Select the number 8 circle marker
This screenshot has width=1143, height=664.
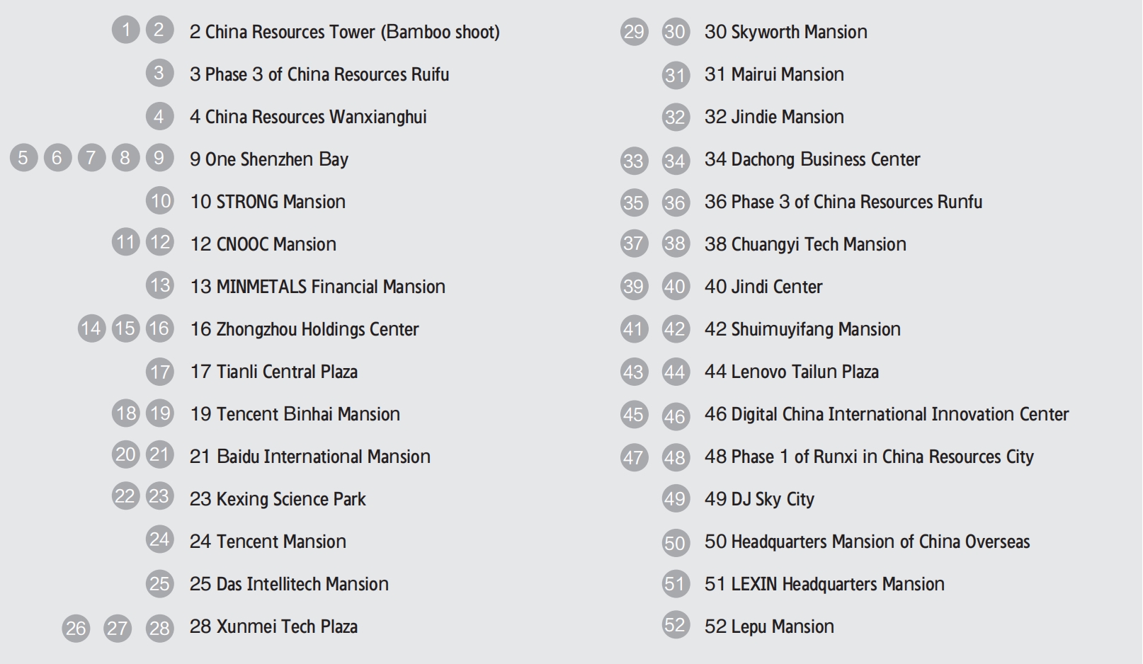[x=125, y=157]
